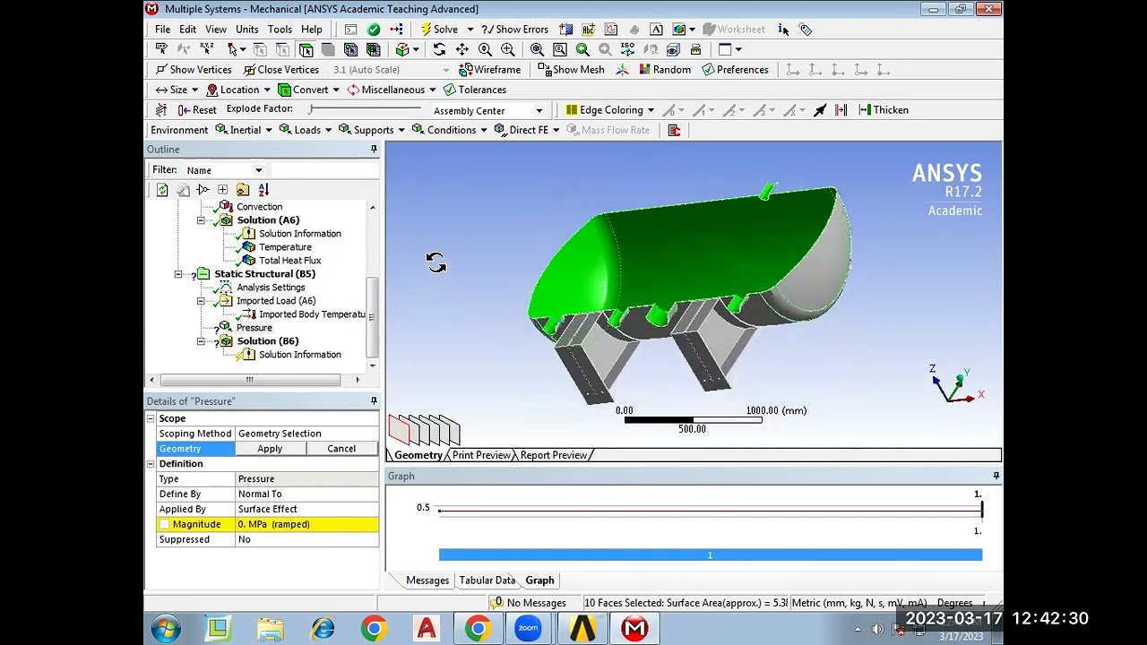
Task: Open the File menu
Action: coord(162,30)
